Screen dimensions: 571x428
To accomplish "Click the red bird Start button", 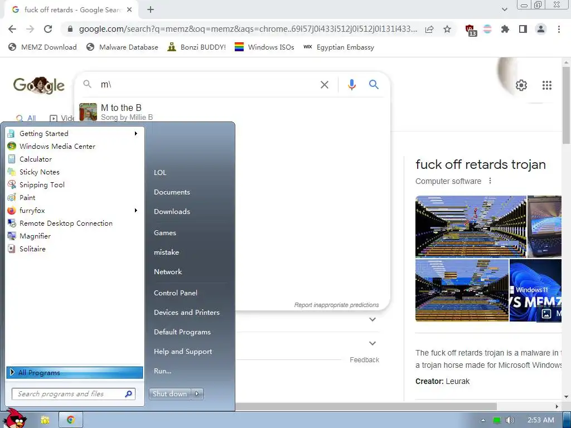I will click(16, 418).
